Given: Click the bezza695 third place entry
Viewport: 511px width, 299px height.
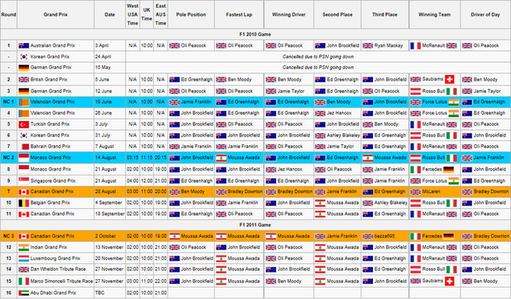Looking at the screenshot, I should (x=385, y=236).
